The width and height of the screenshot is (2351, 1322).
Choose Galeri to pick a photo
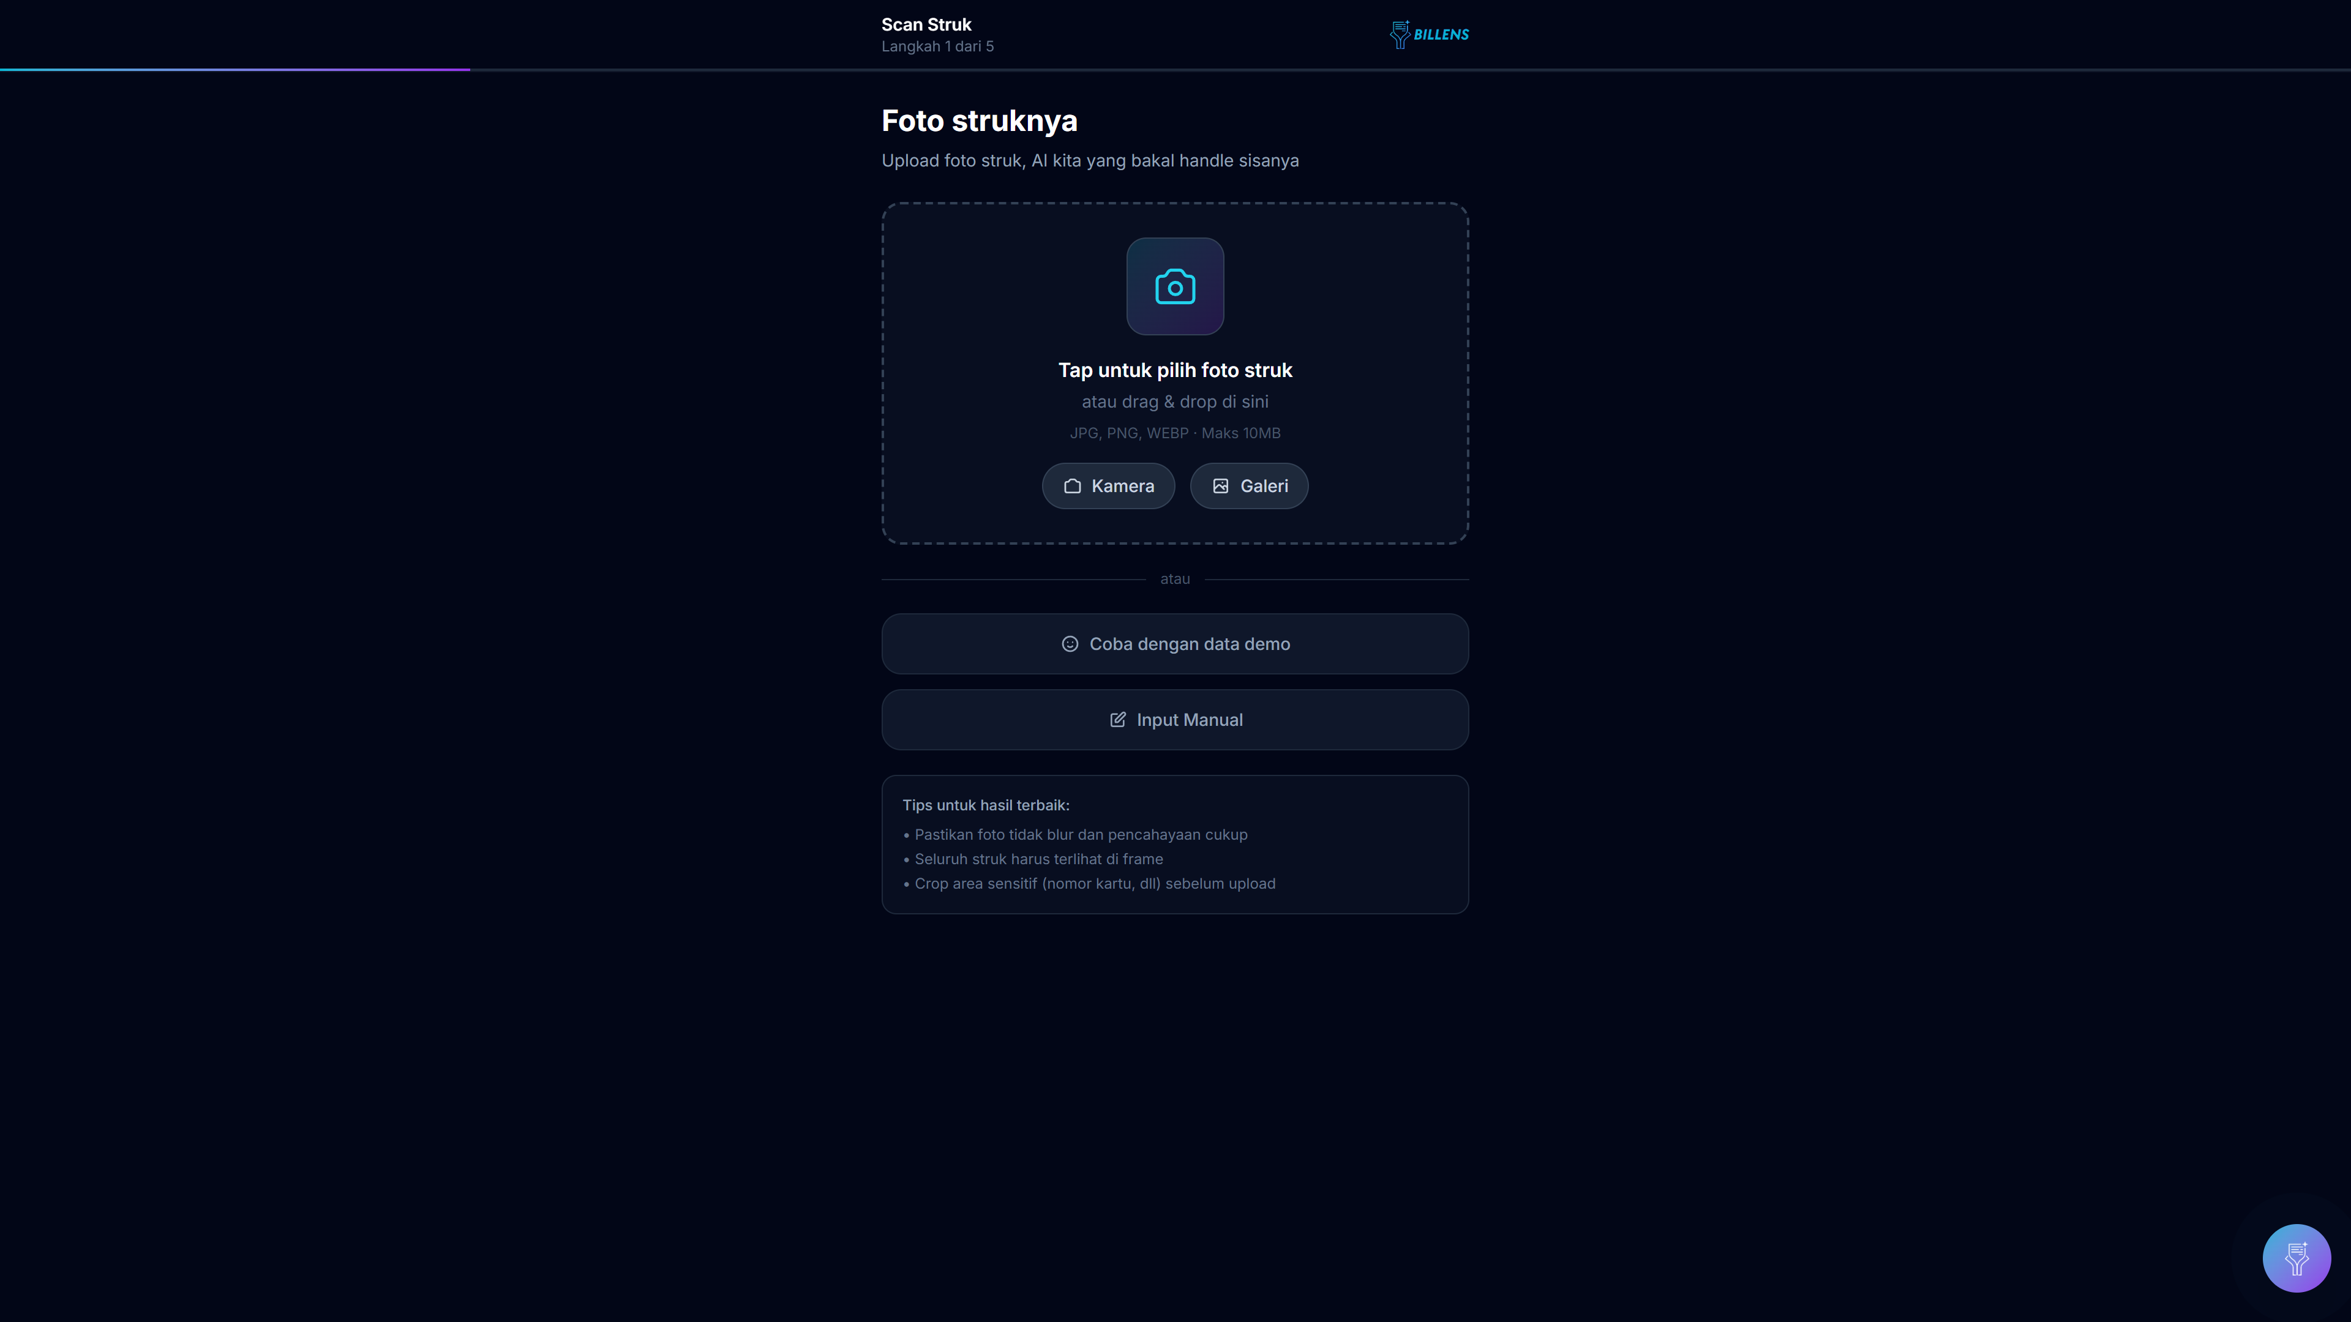(1248, 487)
